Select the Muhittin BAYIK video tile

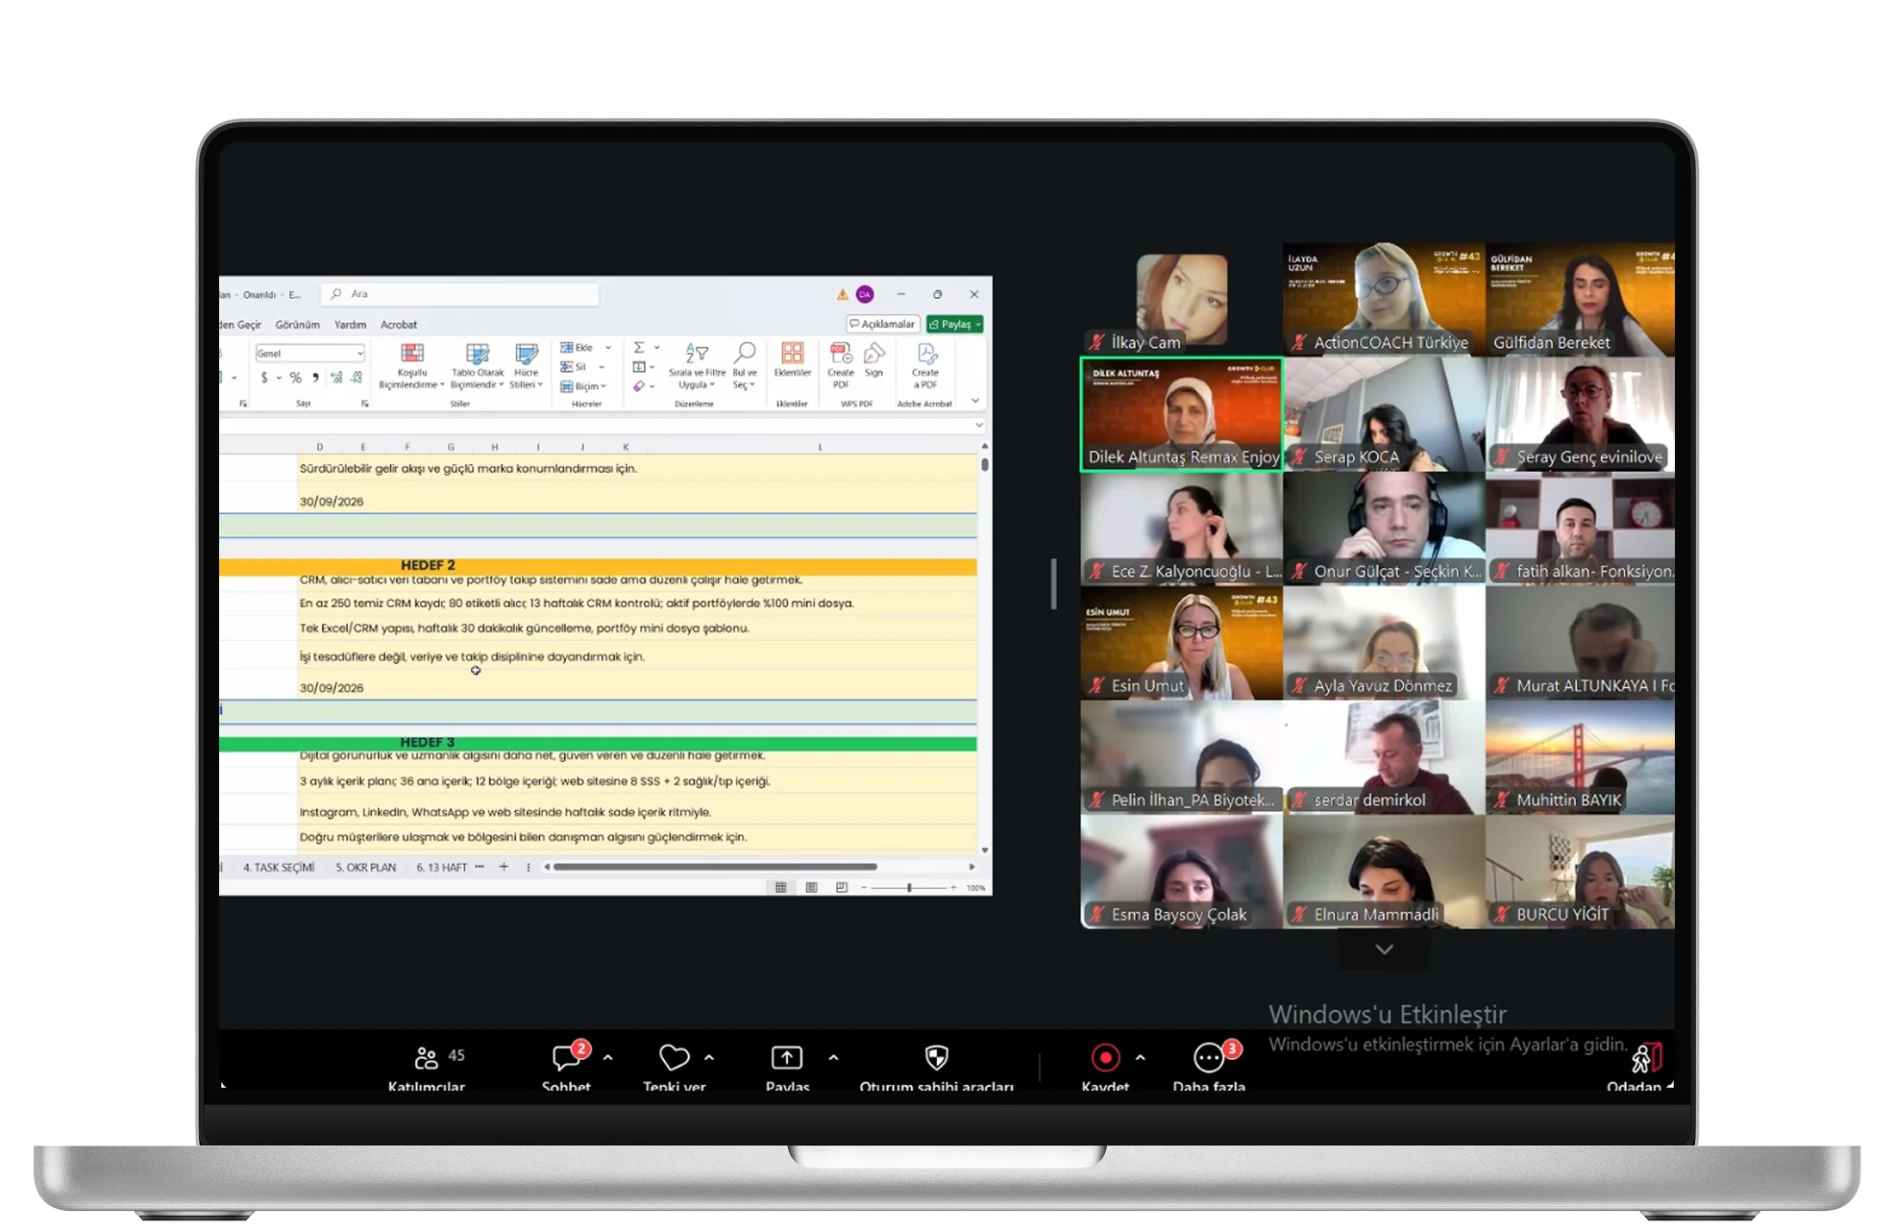tap(1580, 757)
